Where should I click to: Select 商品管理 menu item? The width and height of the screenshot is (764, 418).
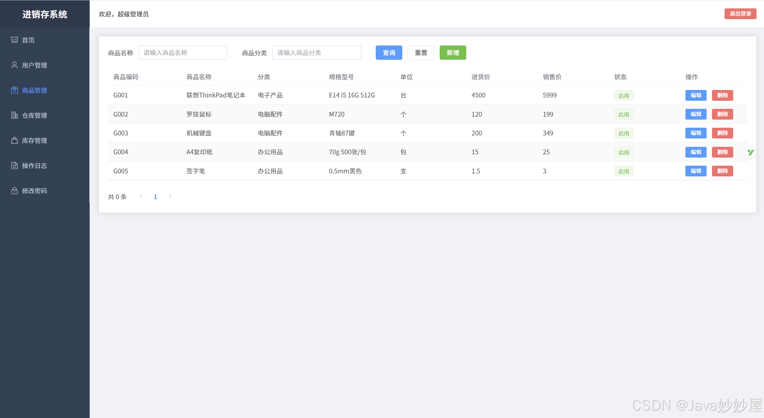[x=45, y=90]
